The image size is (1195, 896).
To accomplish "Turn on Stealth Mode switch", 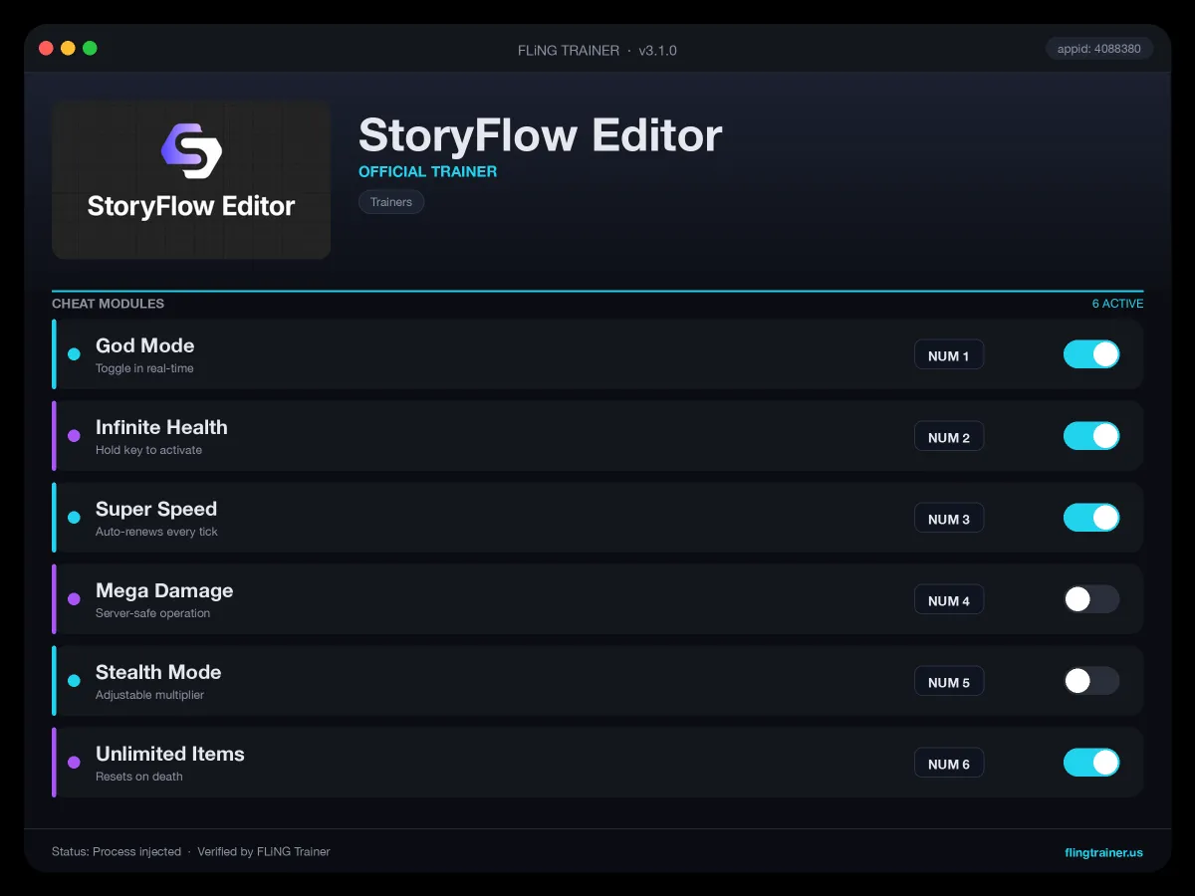I will point(1091,681).
